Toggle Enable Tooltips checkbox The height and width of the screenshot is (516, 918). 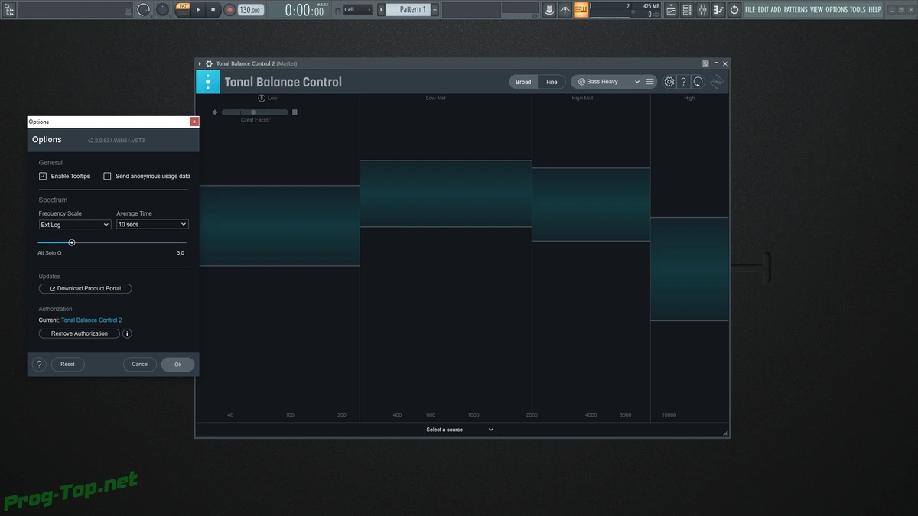coord(43,176)
